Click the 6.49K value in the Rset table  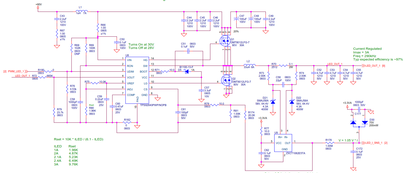click(x=73, y=161)
